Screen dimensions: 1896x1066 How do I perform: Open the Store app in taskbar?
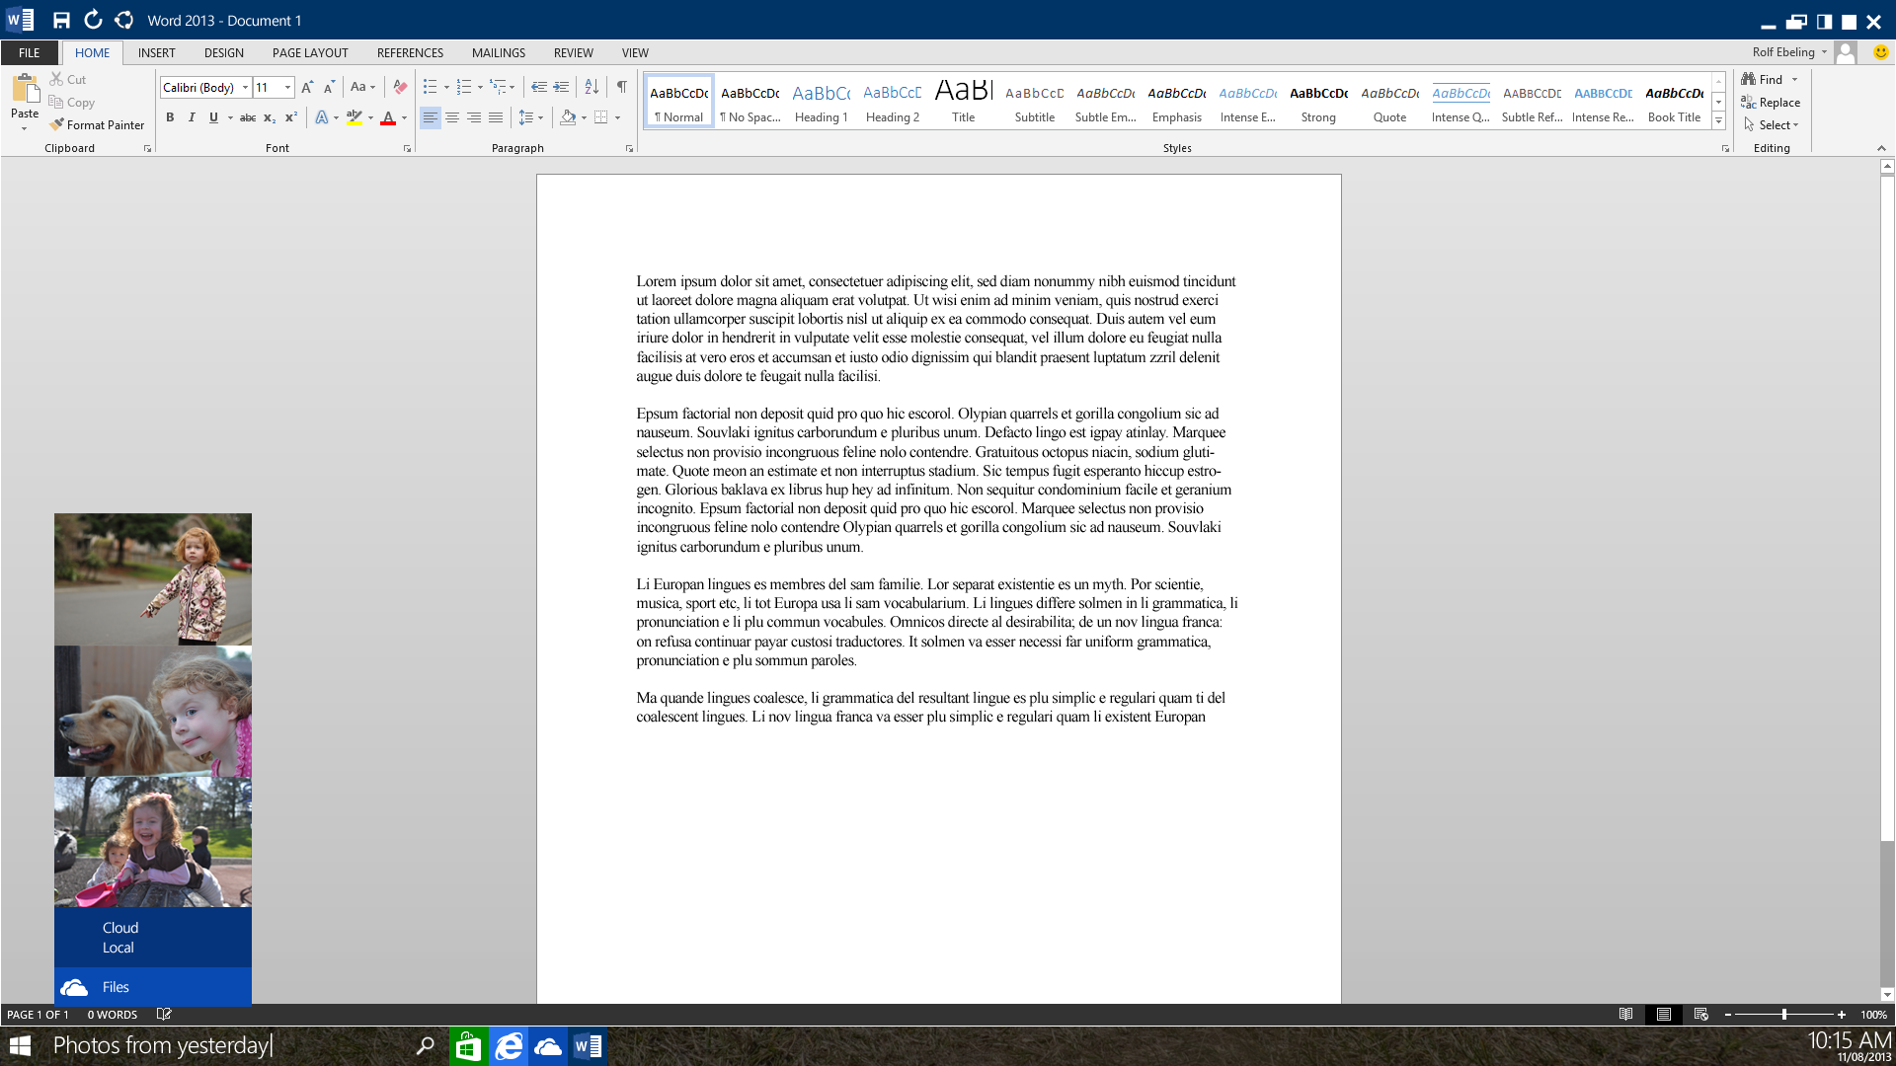tap(468, 1046)
